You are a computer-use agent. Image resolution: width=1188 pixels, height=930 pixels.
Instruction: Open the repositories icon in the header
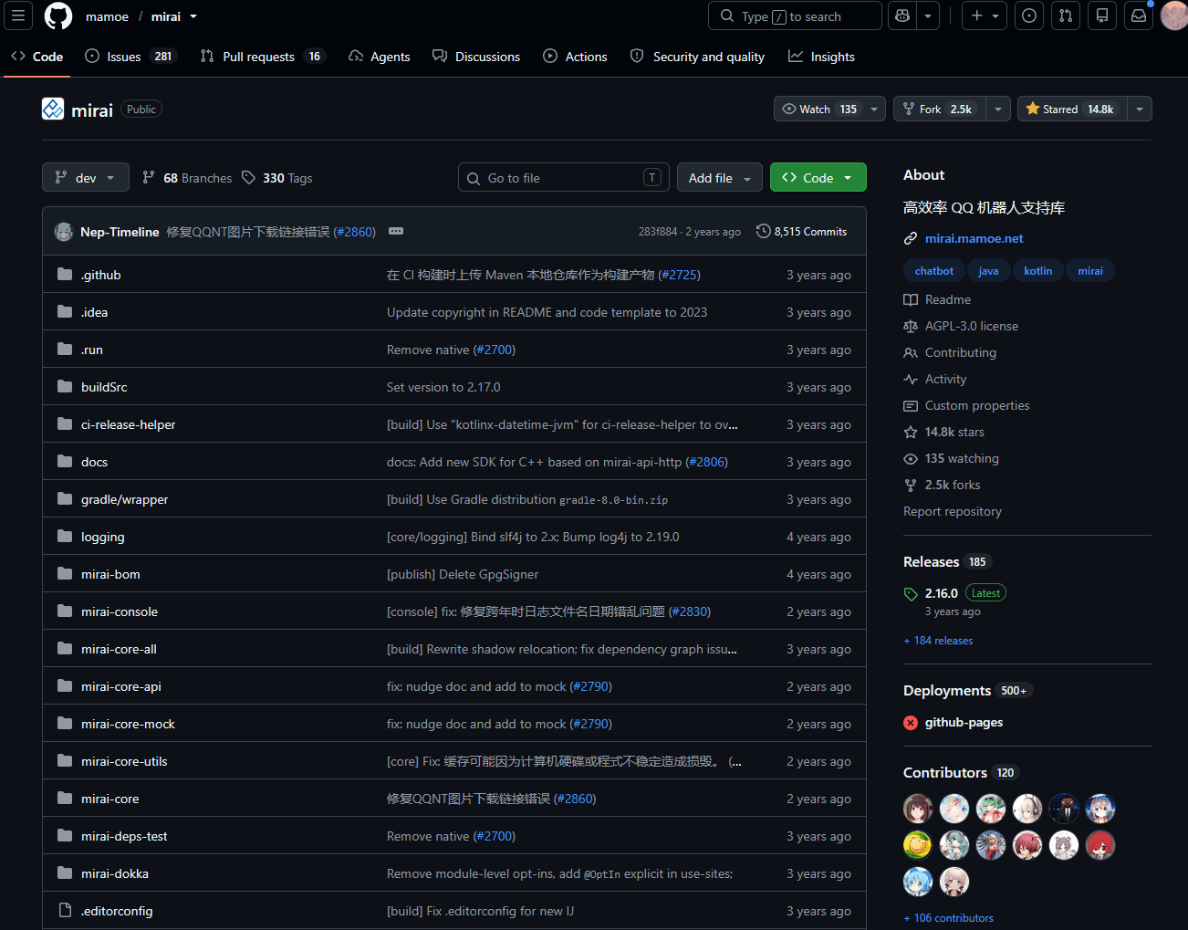[1102, 16]
